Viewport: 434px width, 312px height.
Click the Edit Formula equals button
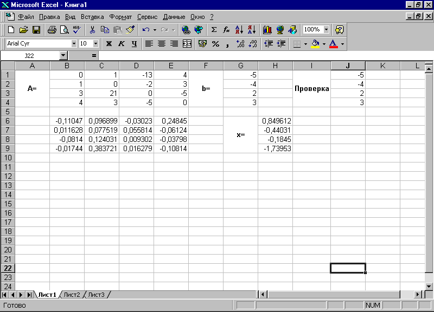(x=94, y=56)
